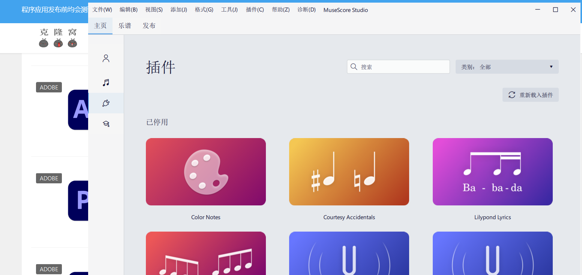This screenshot has height=275, width=582.
Task: Click the 已停用 section heading
Action: [157, 122]
